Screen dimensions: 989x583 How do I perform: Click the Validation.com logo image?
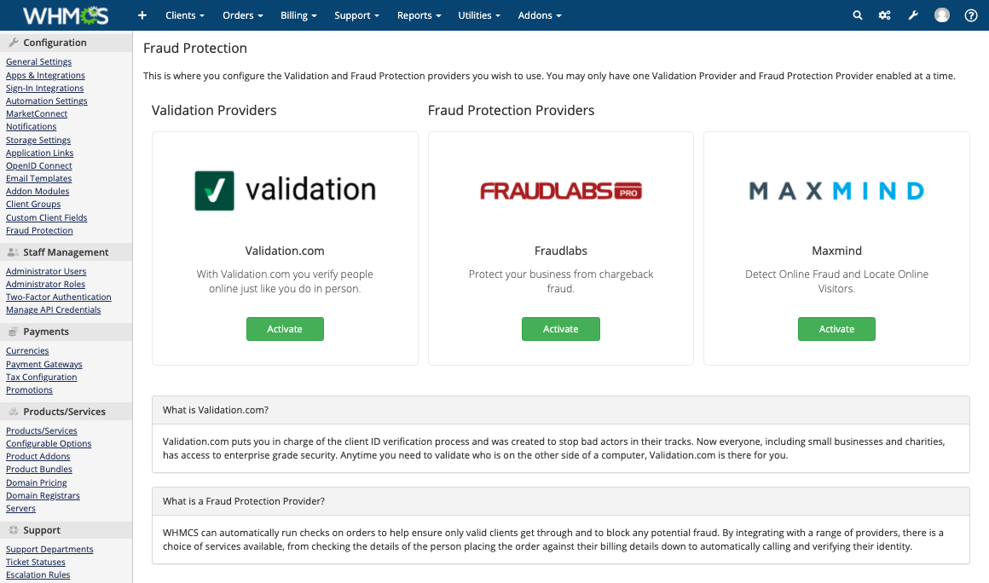click(x=285, y=190)
